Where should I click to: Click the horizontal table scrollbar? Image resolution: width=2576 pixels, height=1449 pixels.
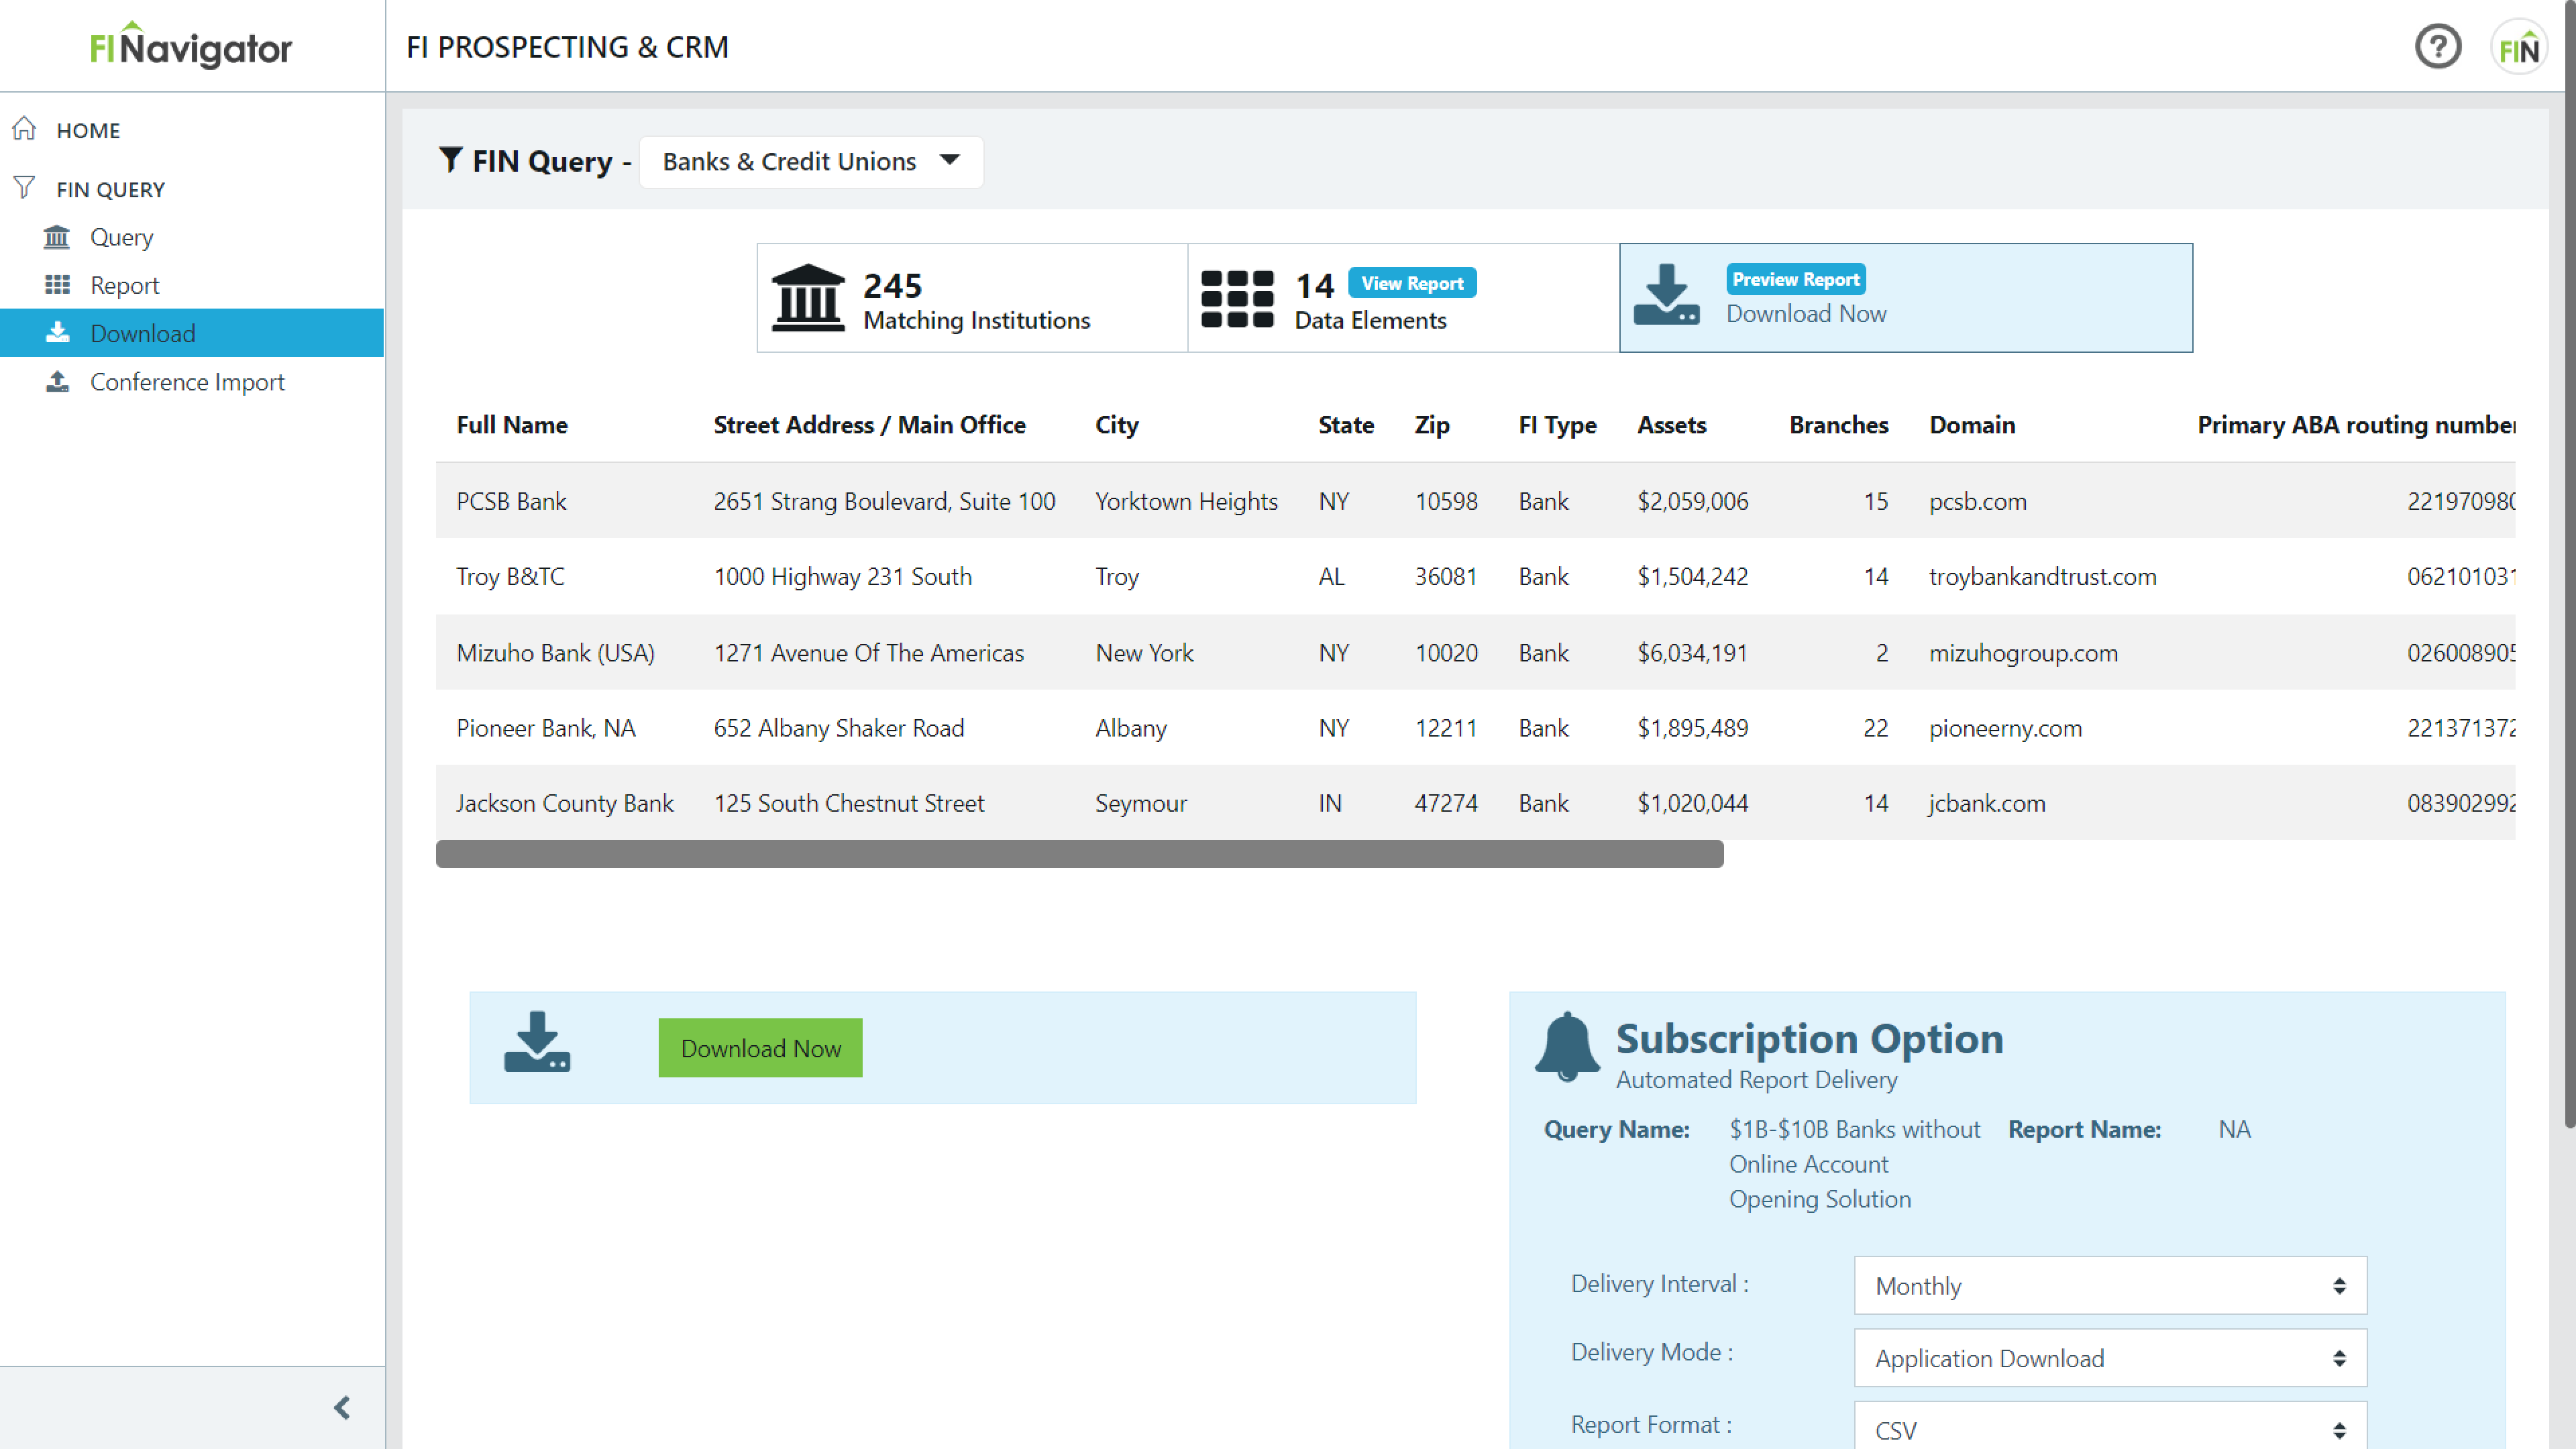1079,854
